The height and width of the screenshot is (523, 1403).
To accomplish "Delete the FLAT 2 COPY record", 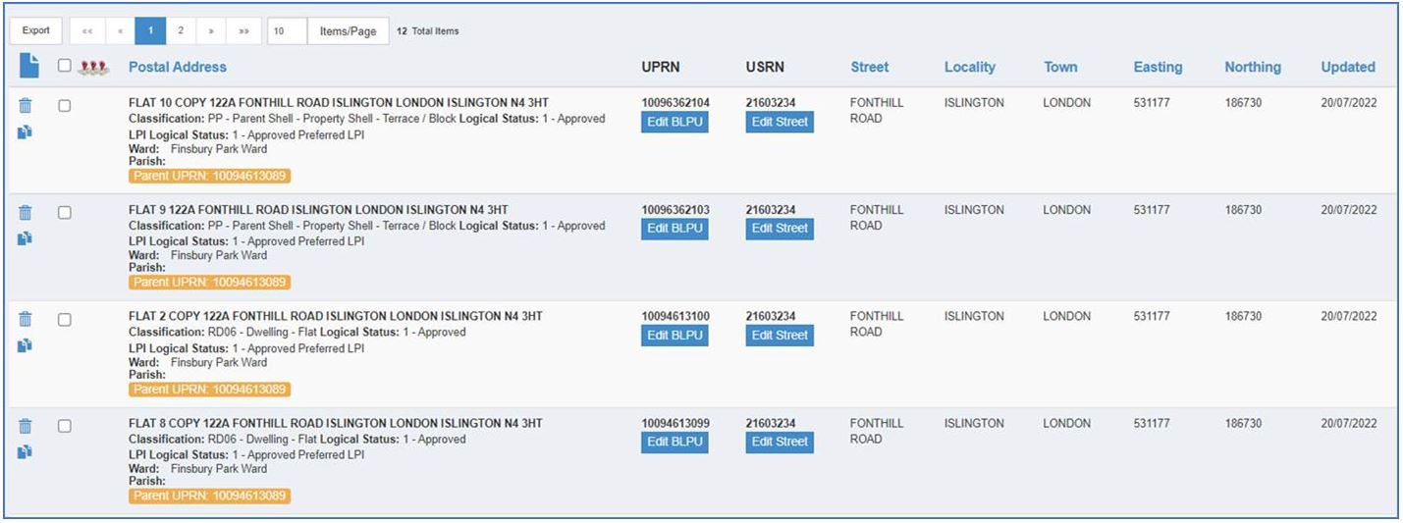I will coord(26,319).
